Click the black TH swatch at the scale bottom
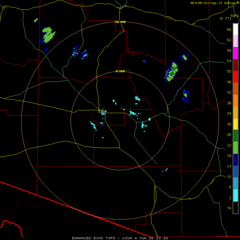Screen dimensions: 240x240 [x=235, y=207]
